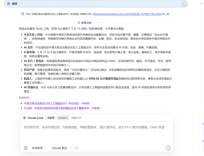Click the A 股市场 bullet heading
204x156 pixels.
click(29, 52)
